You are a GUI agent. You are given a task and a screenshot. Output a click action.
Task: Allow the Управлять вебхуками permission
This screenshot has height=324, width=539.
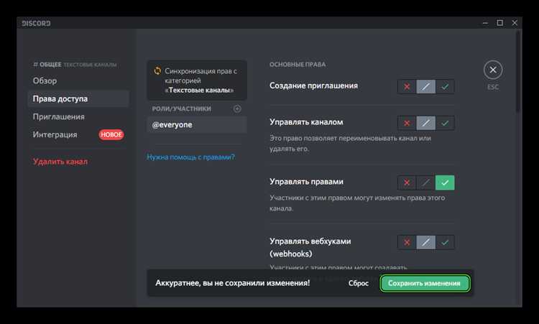(445, 242)
